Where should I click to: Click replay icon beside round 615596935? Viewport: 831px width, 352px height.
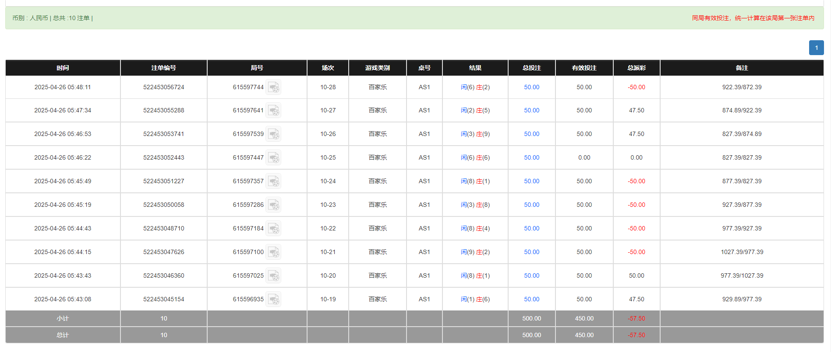(x=273, y=300)
